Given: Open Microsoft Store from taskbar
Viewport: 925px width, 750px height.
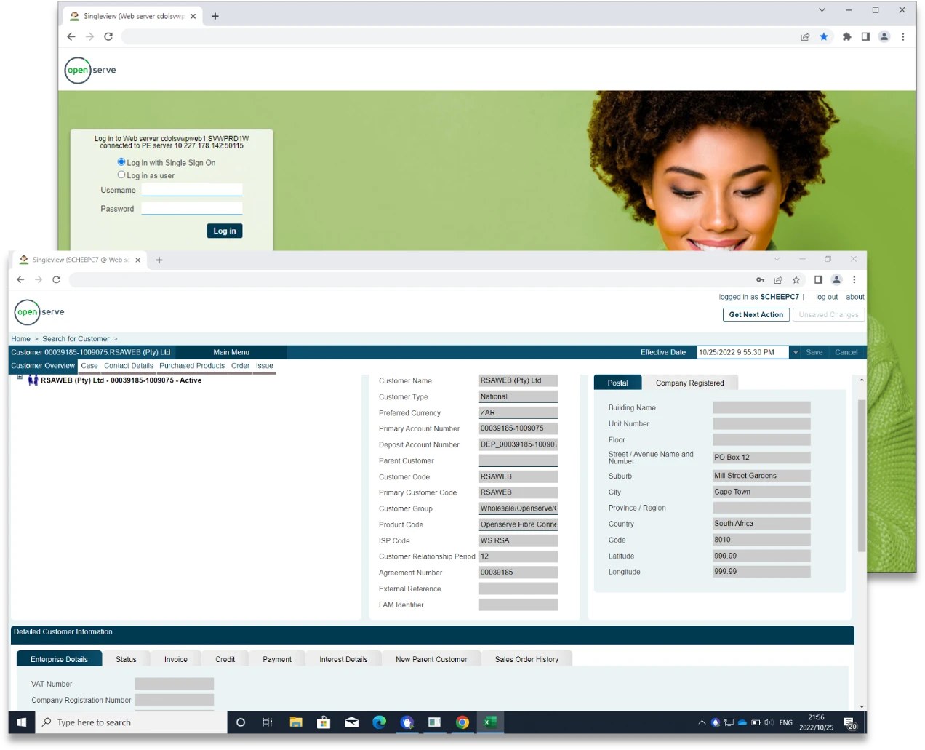Looking at the screenshot, I should (x=324, y=722).
